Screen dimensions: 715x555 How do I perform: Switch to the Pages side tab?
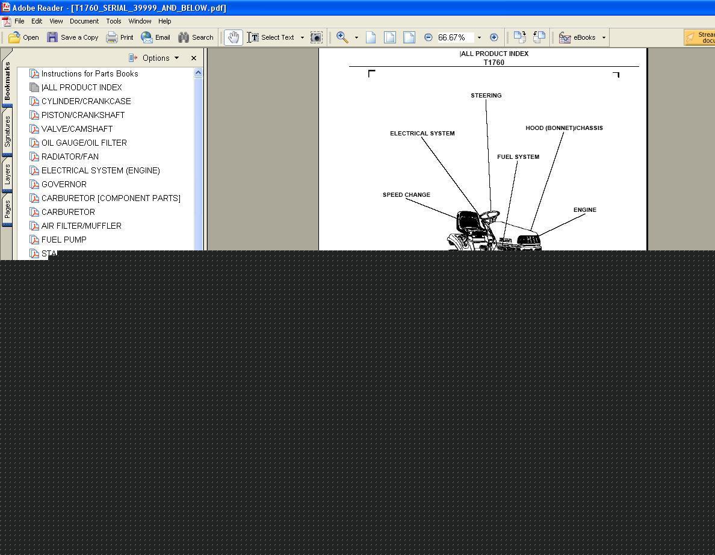coord(7,209)
